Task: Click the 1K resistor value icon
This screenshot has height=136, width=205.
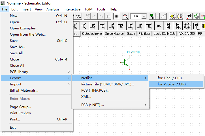Action: [180, 16]
